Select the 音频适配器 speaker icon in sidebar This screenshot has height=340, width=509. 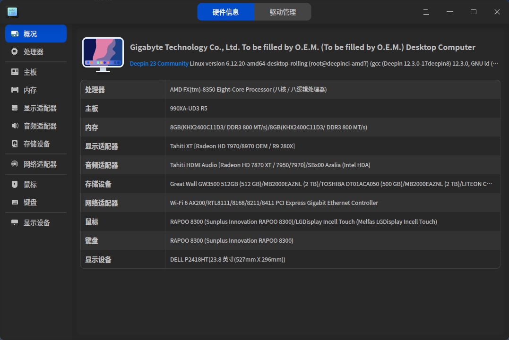coord(15,126)
